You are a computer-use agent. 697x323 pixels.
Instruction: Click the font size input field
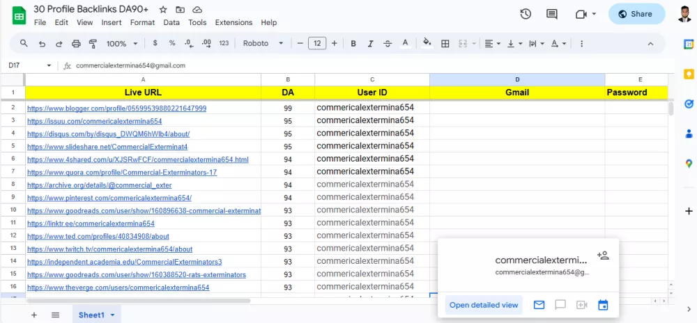(317, 43)
